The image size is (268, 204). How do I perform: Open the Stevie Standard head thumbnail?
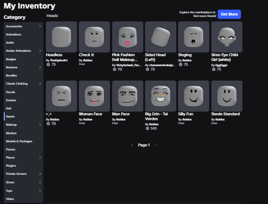pos(227,96)
